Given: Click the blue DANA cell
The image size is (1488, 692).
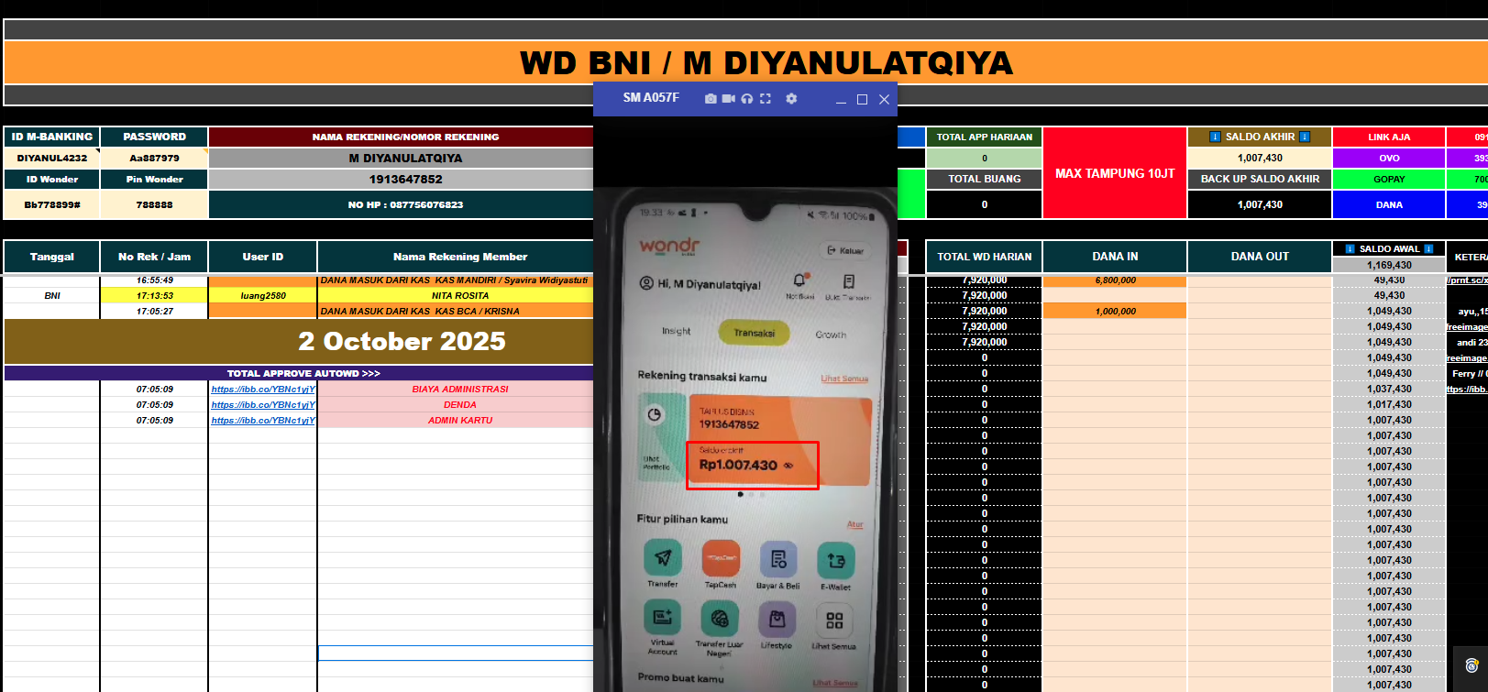Looking at the screenshot, I should click(x=1389, y=204).
